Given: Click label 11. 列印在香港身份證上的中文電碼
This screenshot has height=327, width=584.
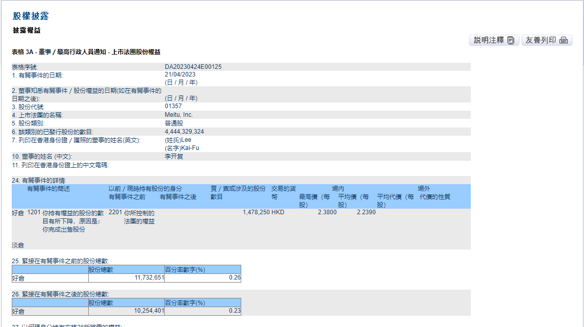Looking at the screenshot, I should coord(60,165).
